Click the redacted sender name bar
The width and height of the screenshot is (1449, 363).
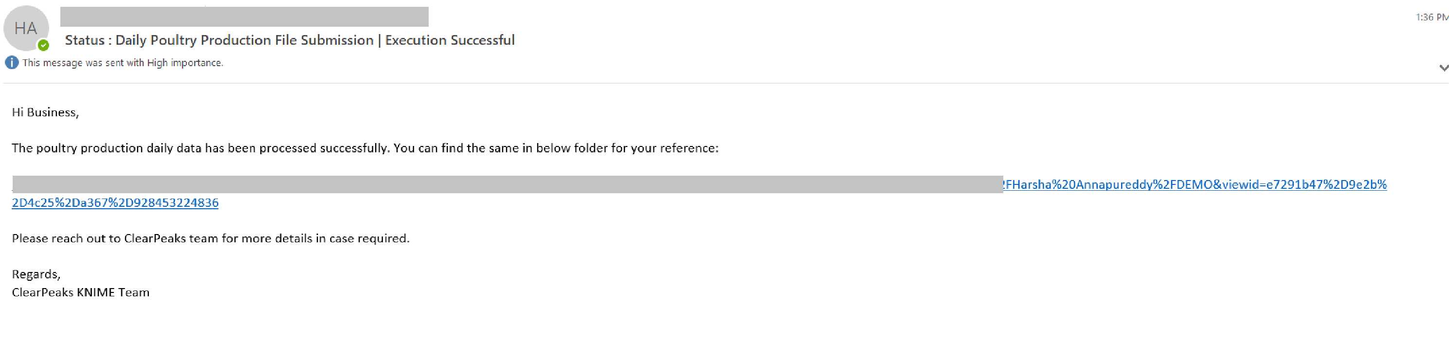[244, 17]
